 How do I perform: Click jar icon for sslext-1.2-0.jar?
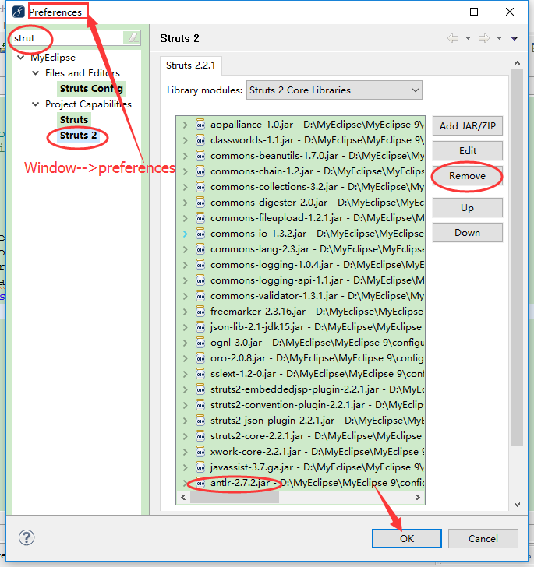click(x=200, y=374)
